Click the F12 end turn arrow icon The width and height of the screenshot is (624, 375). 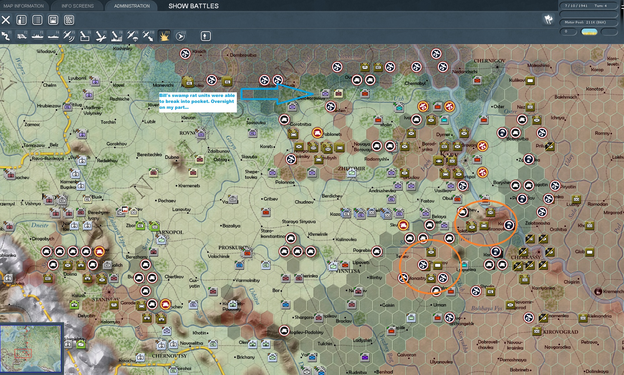tap(180, 36)
